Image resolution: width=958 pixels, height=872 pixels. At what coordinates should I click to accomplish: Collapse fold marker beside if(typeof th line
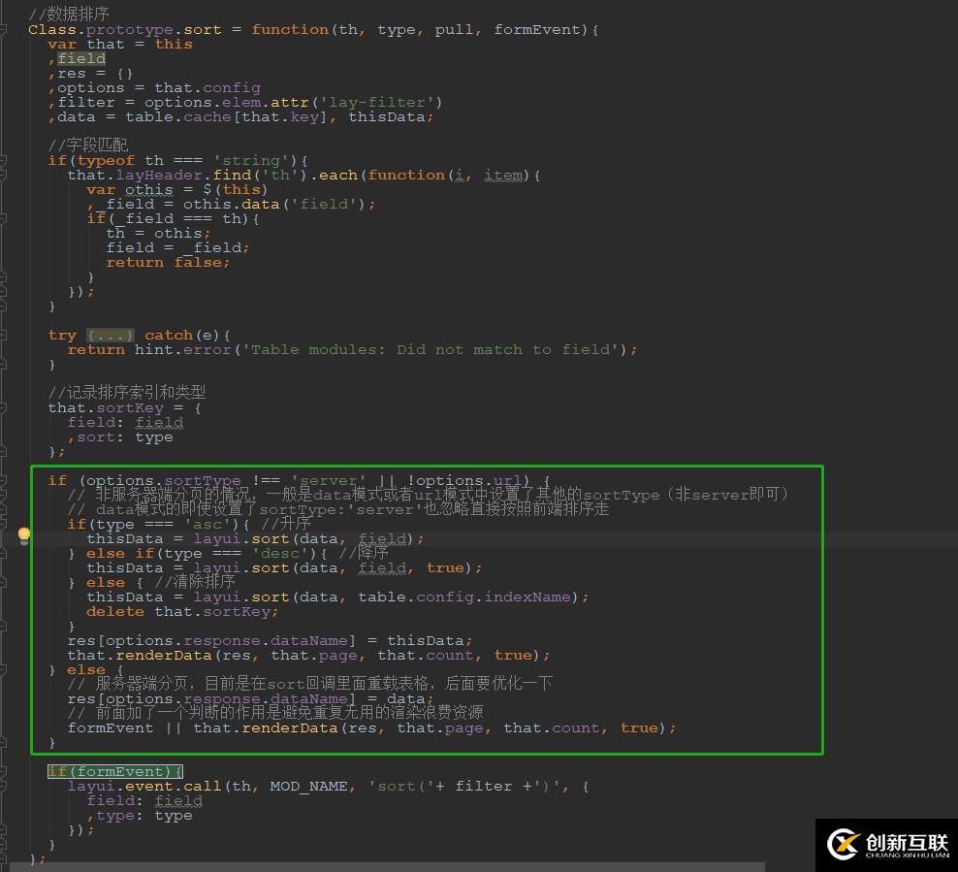tap(3, 161)
